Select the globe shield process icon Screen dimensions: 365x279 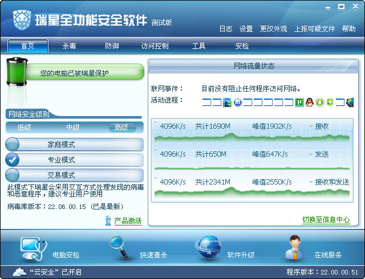click(x=350, y=102)
